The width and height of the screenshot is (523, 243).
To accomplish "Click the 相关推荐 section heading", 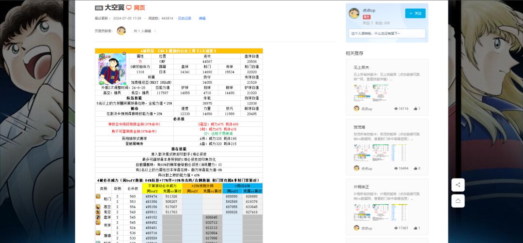I will pos(354,53).
